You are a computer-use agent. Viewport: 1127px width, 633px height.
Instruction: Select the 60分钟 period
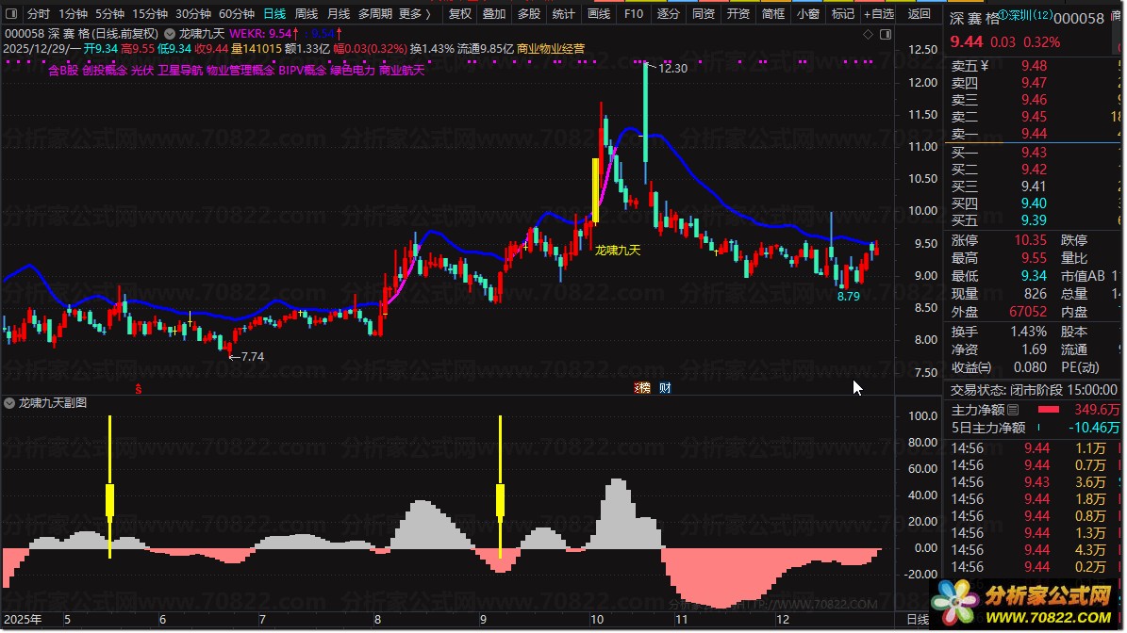(x=237, y=13)
